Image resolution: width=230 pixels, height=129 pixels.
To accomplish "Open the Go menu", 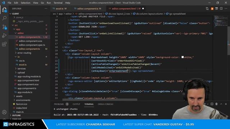I will click(42, 3).
